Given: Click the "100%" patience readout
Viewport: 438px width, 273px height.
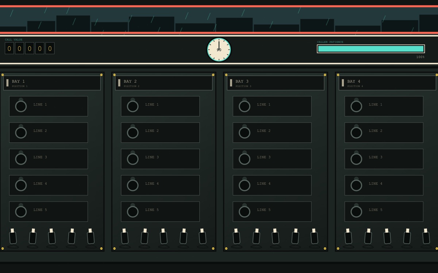Looking at the screenshot, I should (420, 57).
